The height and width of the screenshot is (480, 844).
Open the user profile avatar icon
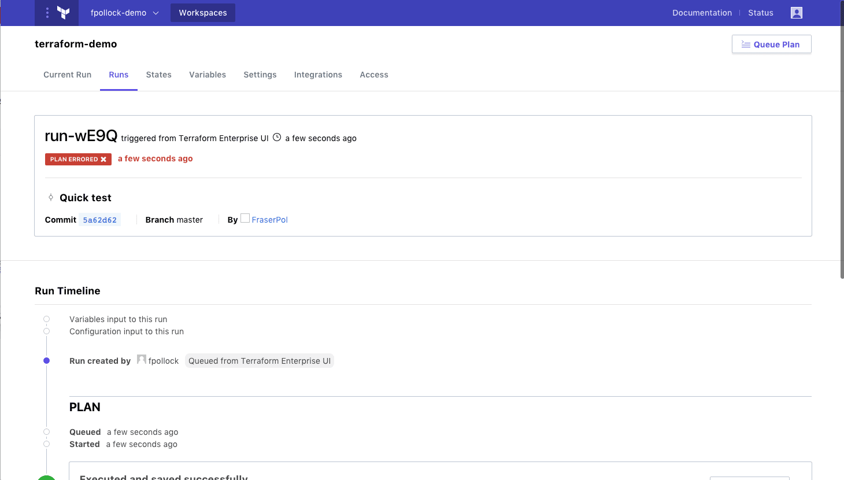[x=797, y=13]
